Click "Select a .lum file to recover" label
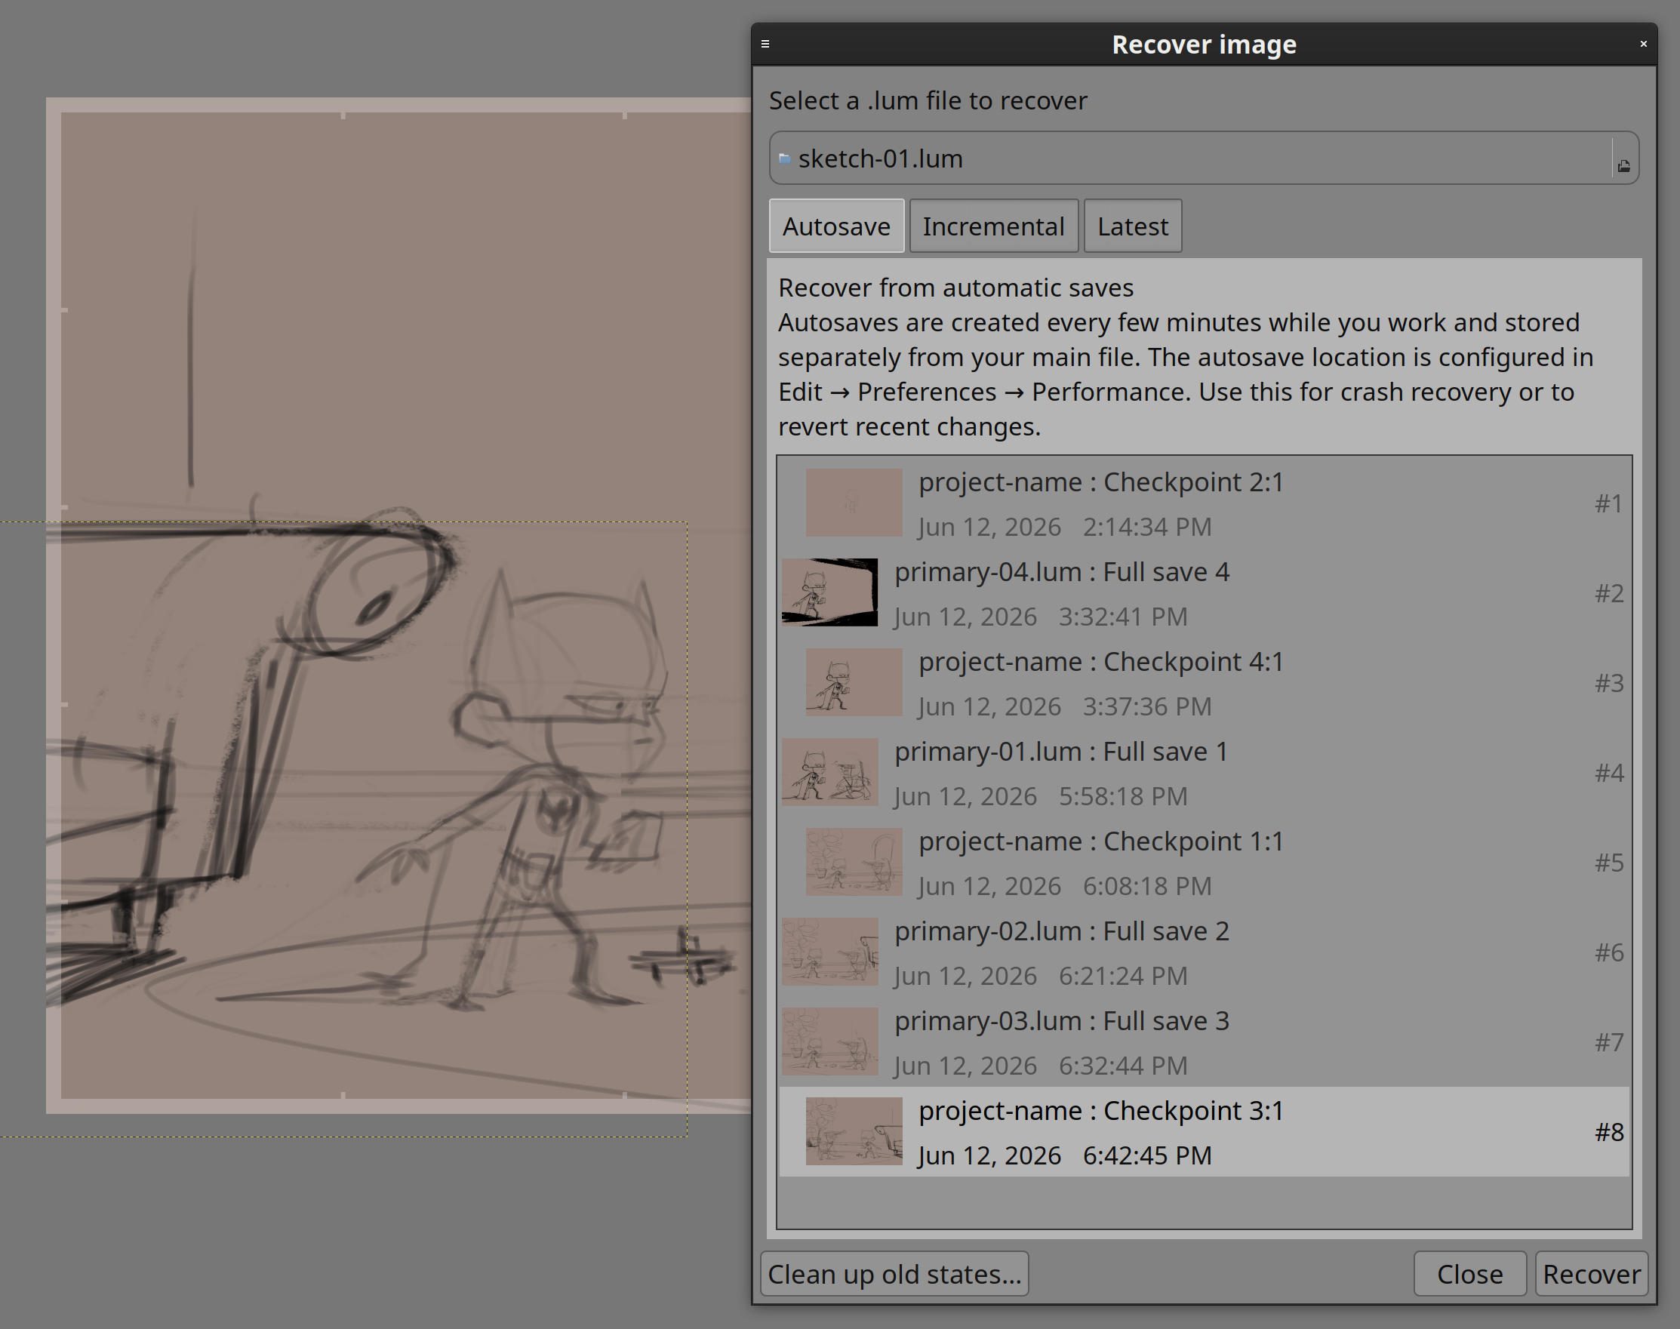The width and height of the screenshot is (1680, 1329). (x=928, y=101)
